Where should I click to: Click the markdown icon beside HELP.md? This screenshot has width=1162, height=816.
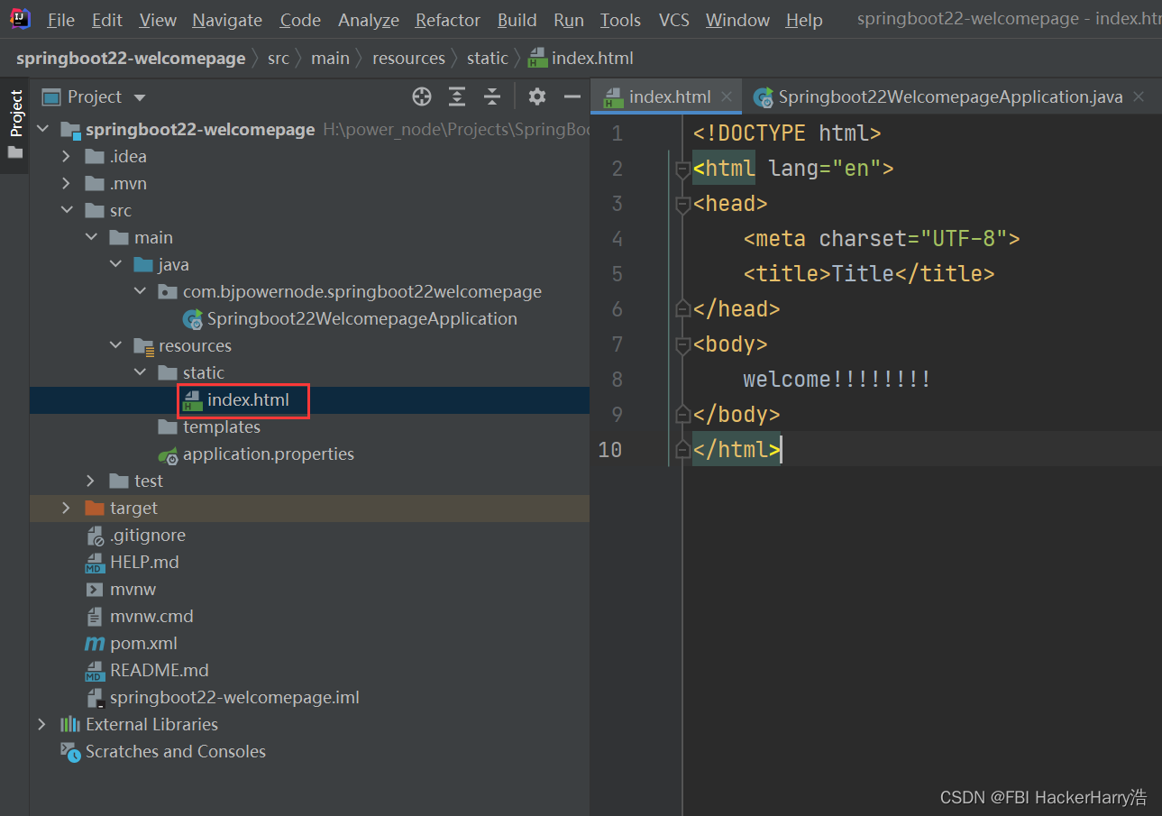[x=95, y=563]
